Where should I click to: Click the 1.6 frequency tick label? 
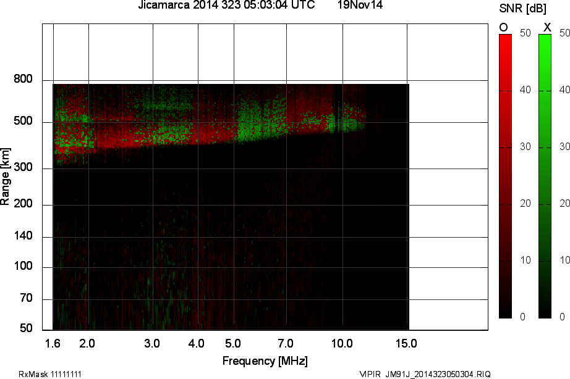point(53,343)
